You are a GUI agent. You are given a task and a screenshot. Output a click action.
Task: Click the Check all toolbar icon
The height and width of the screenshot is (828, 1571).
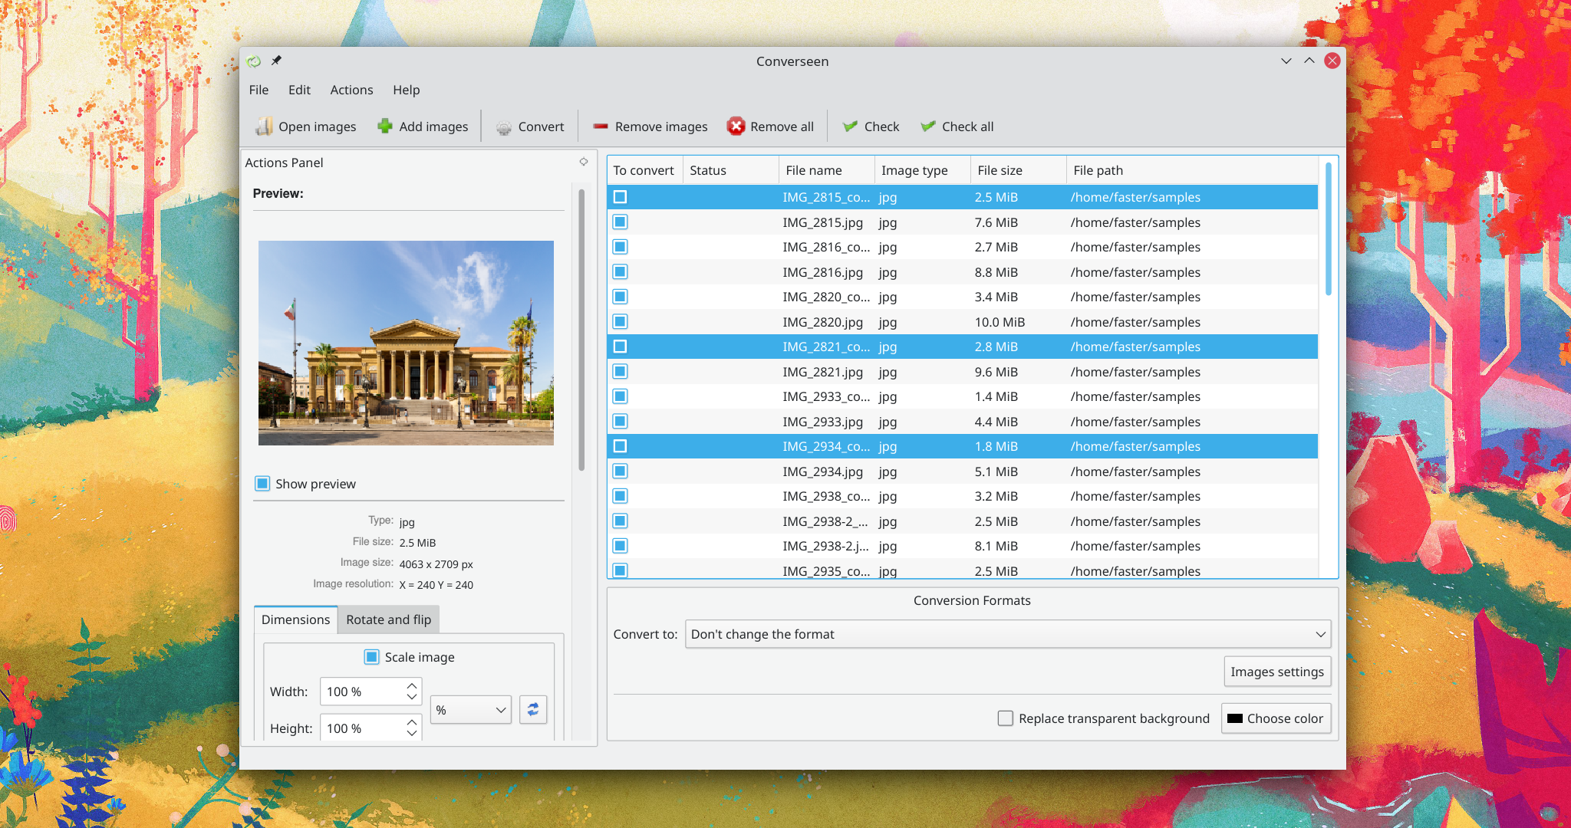(927, 127)
